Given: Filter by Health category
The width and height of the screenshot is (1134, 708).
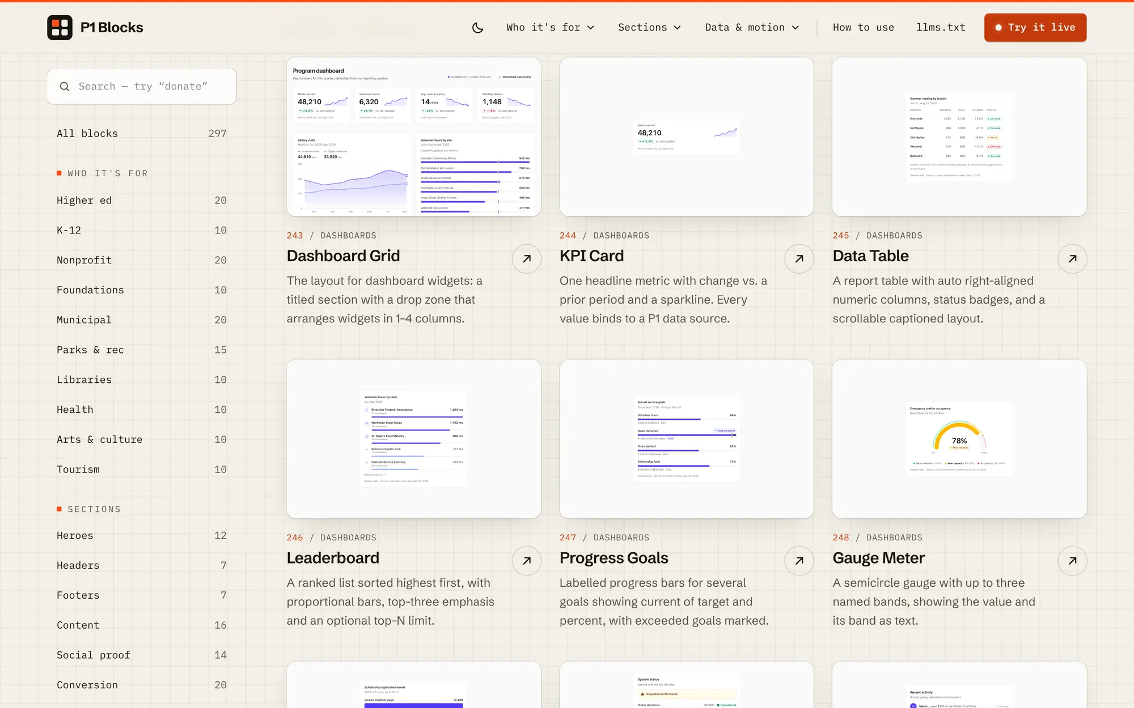Looking at the screenshot, I should [142, 410].
